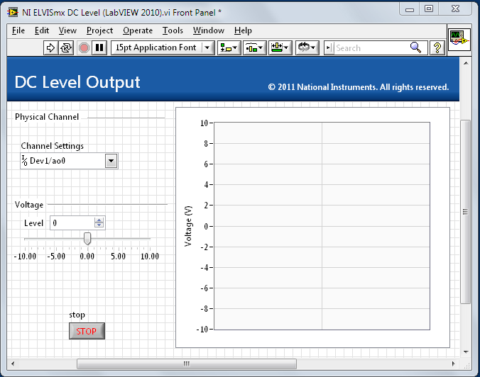Click the Pause button in toolbar
The width and height of the screenshot is (480, 377).
99,47
